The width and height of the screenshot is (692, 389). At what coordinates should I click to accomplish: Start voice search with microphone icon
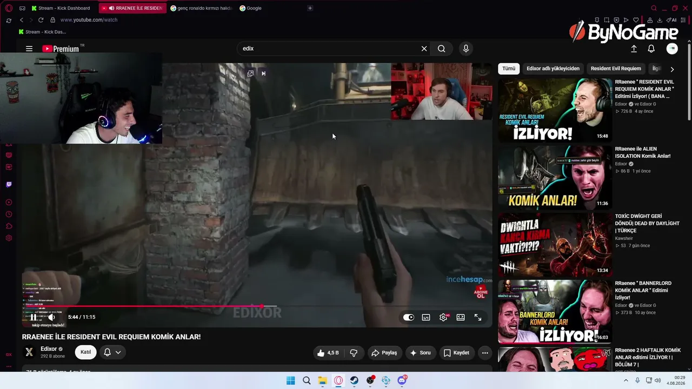[x=466, y=49]
